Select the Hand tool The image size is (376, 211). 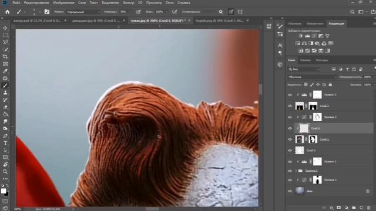[5, 164]
